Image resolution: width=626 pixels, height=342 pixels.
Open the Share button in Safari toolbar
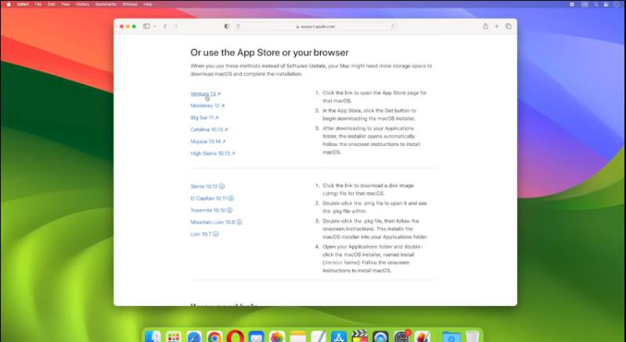click(485, 27)
